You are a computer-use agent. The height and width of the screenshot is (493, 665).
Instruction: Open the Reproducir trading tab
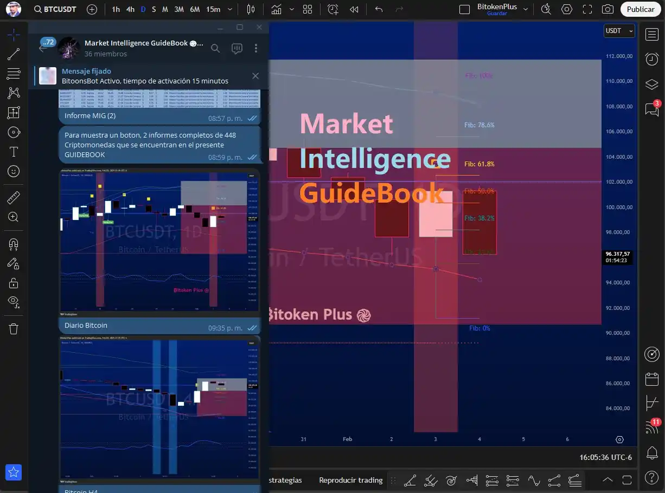[x=350, y=480]
